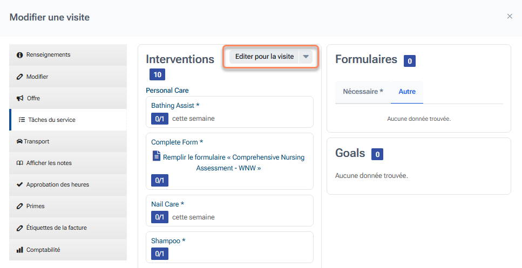Click the pencil icon next to Modifier
Screen dimensions: 522x268
click(20, 77)
